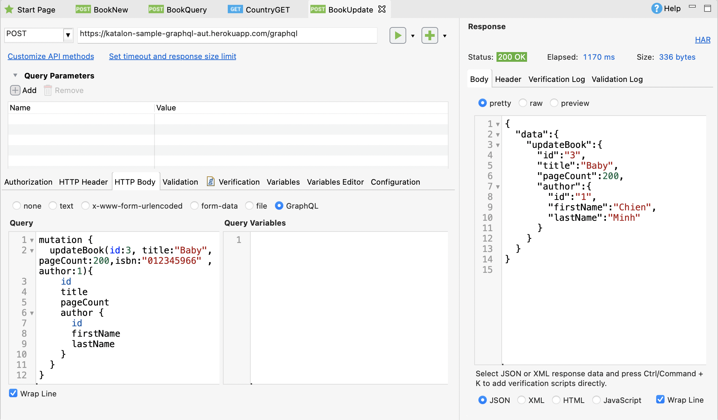Click the Help question mark icon

656,9
